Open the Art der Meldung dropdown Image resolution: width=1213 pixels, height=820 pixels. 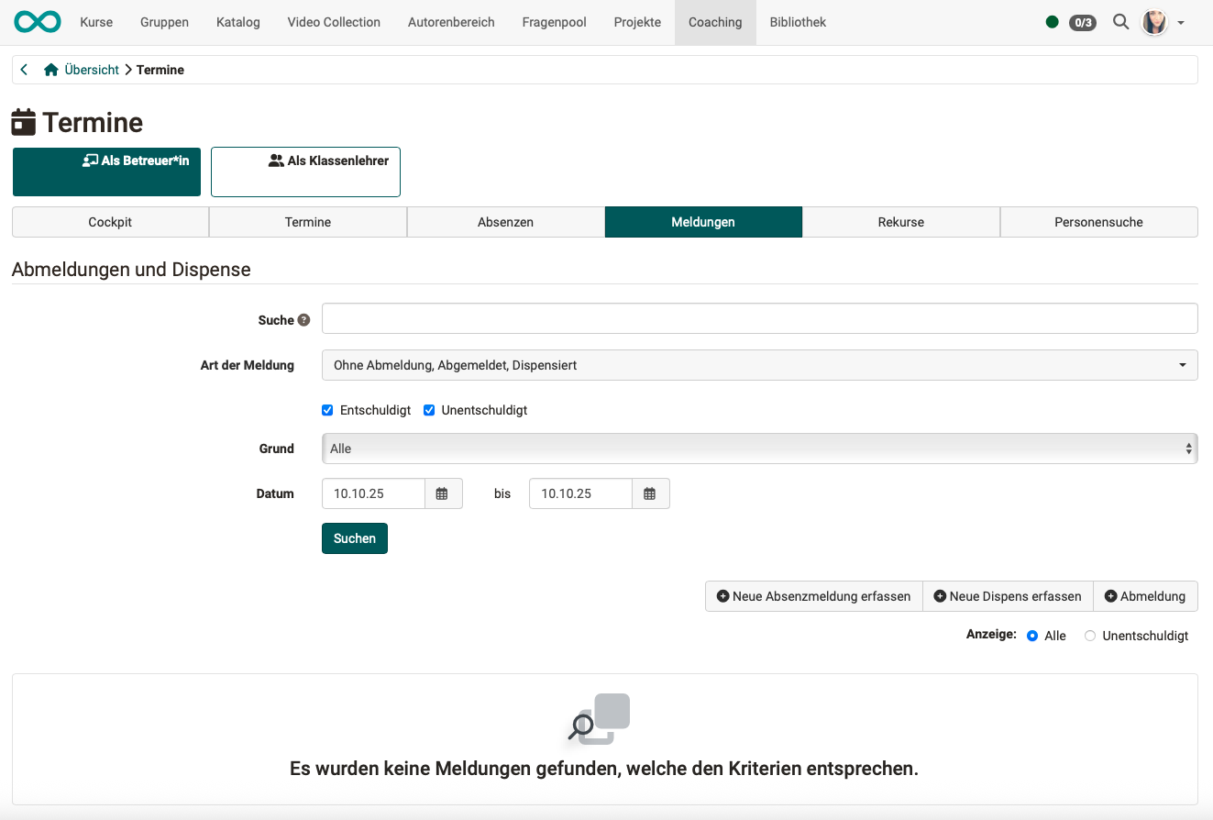[759, 364]
